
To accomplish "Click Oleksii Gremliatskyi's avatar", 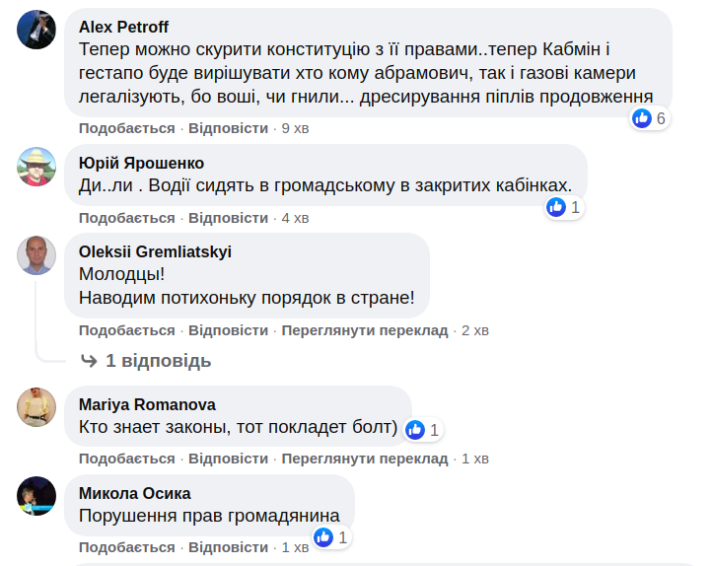I will pos(36,255).
